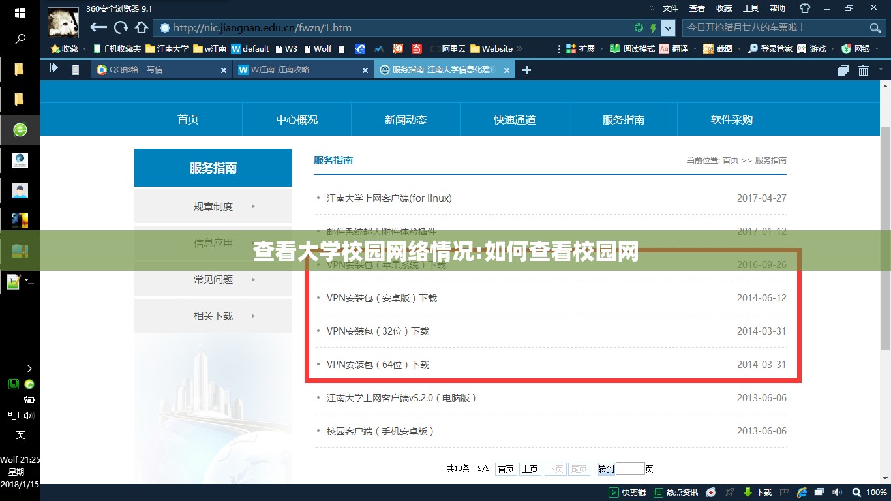This screenshot has height=501, width=891.
Task: Open 360 browser icon in taskbar
Action: tap(20, 130)
